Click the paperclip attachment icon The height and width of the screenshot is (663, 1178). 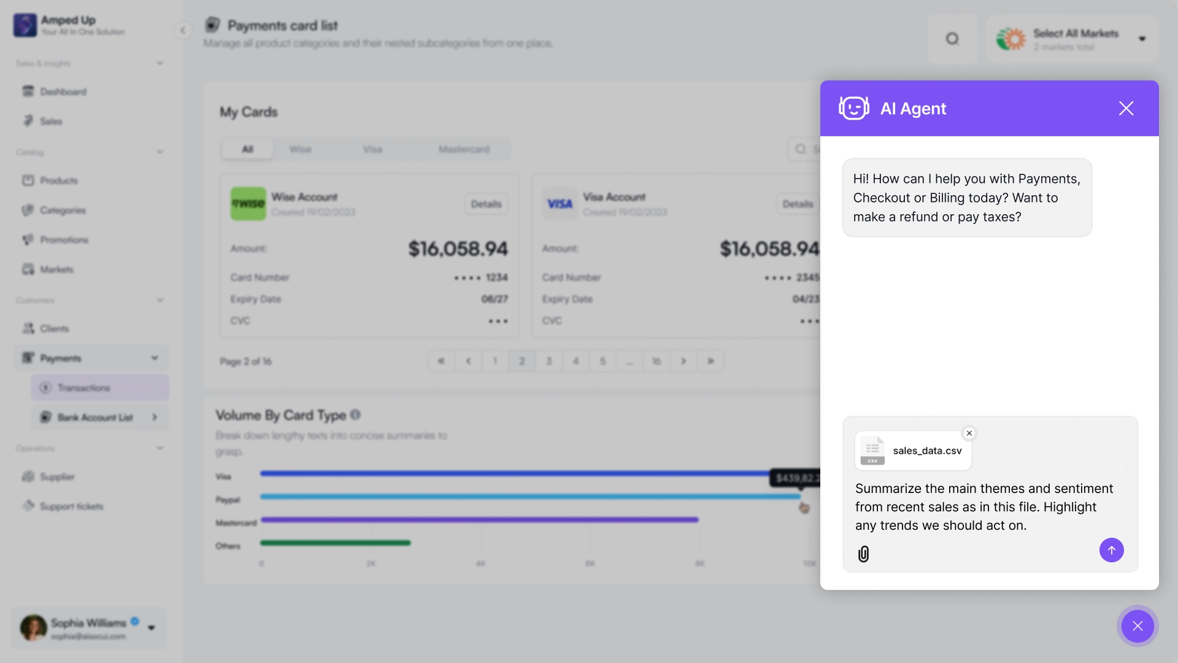(863, 554)
